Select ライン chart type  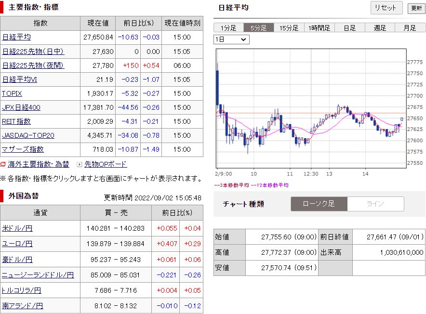coord(375,204)
